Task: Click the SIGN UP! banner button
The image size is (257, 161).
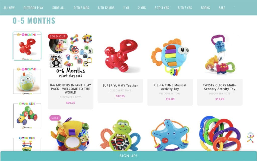Action: click(128, 156)
